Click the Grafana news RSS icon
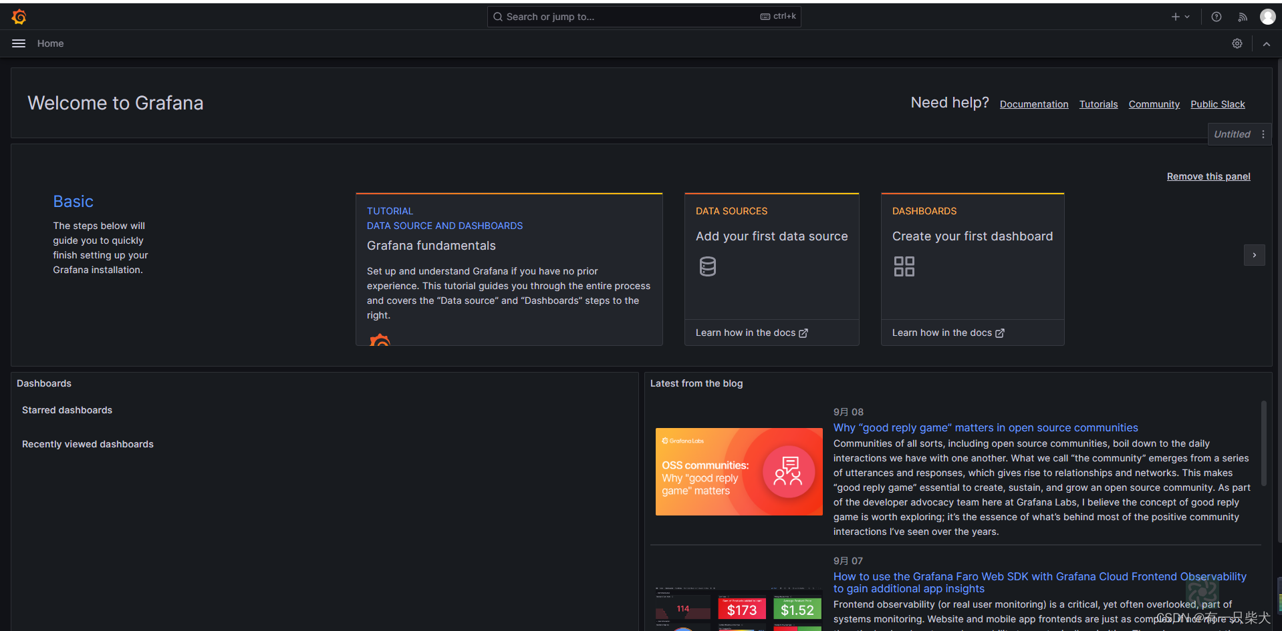The image size is (1282, 631). coord(1242,16)
